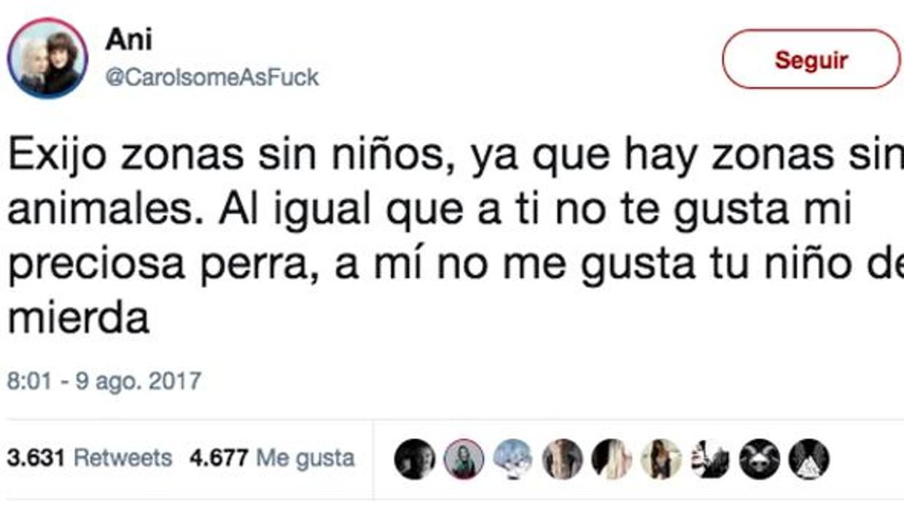904x509 pixels.
Task: Click the Retweets label text
Action: coord(123,459)
